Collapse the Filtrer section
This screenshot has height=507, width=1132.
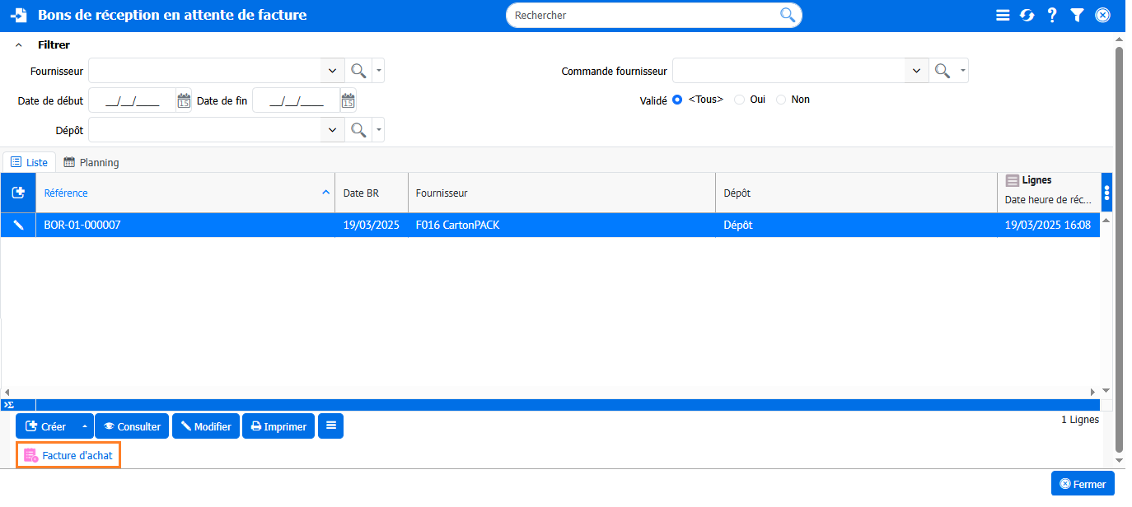(x=19, y=45)
